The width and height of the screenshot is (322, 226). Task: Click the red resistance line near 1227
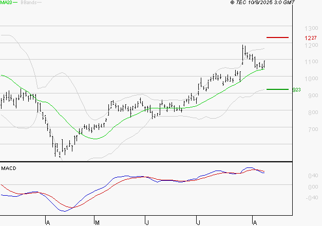[277, 37]
